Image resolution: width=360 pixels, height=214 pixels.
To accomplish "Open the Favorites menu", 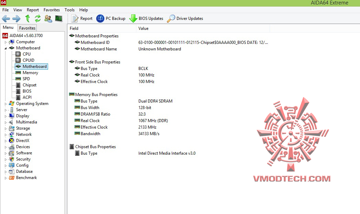I will pyautogui.click(x=52, y=10).
